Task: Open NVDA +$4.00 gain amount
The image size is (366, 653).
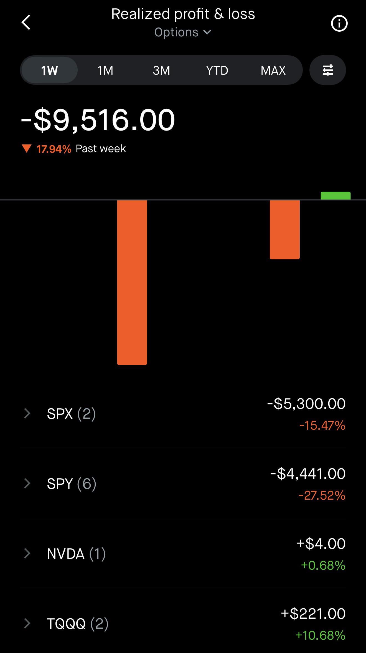Action: pos(321,544)
